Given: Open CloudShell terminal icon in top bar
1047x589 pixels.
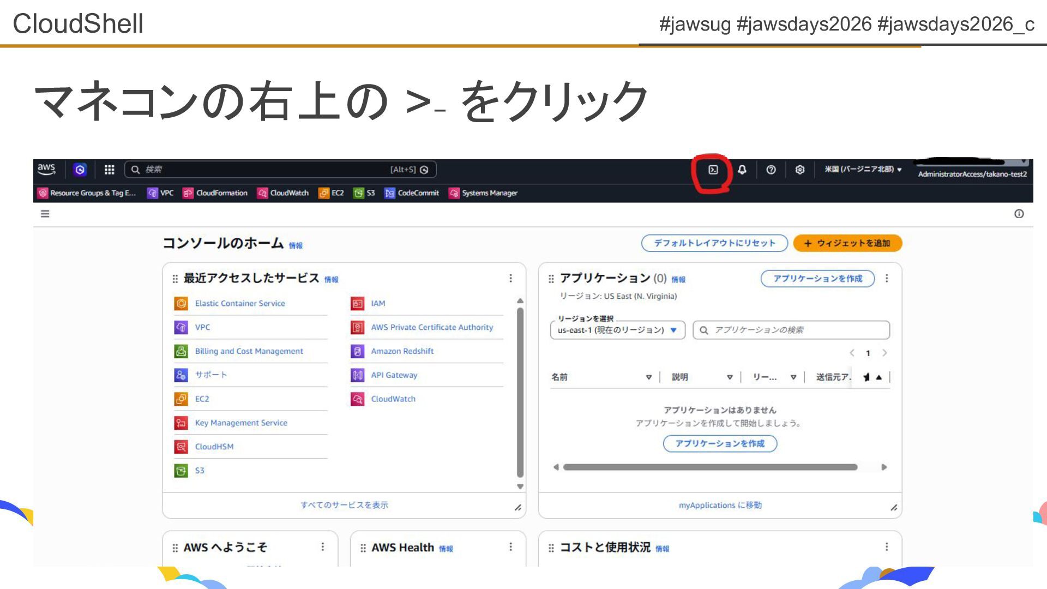Looking at the screenshot, I should pyautogui.click(x=713, y=170).
